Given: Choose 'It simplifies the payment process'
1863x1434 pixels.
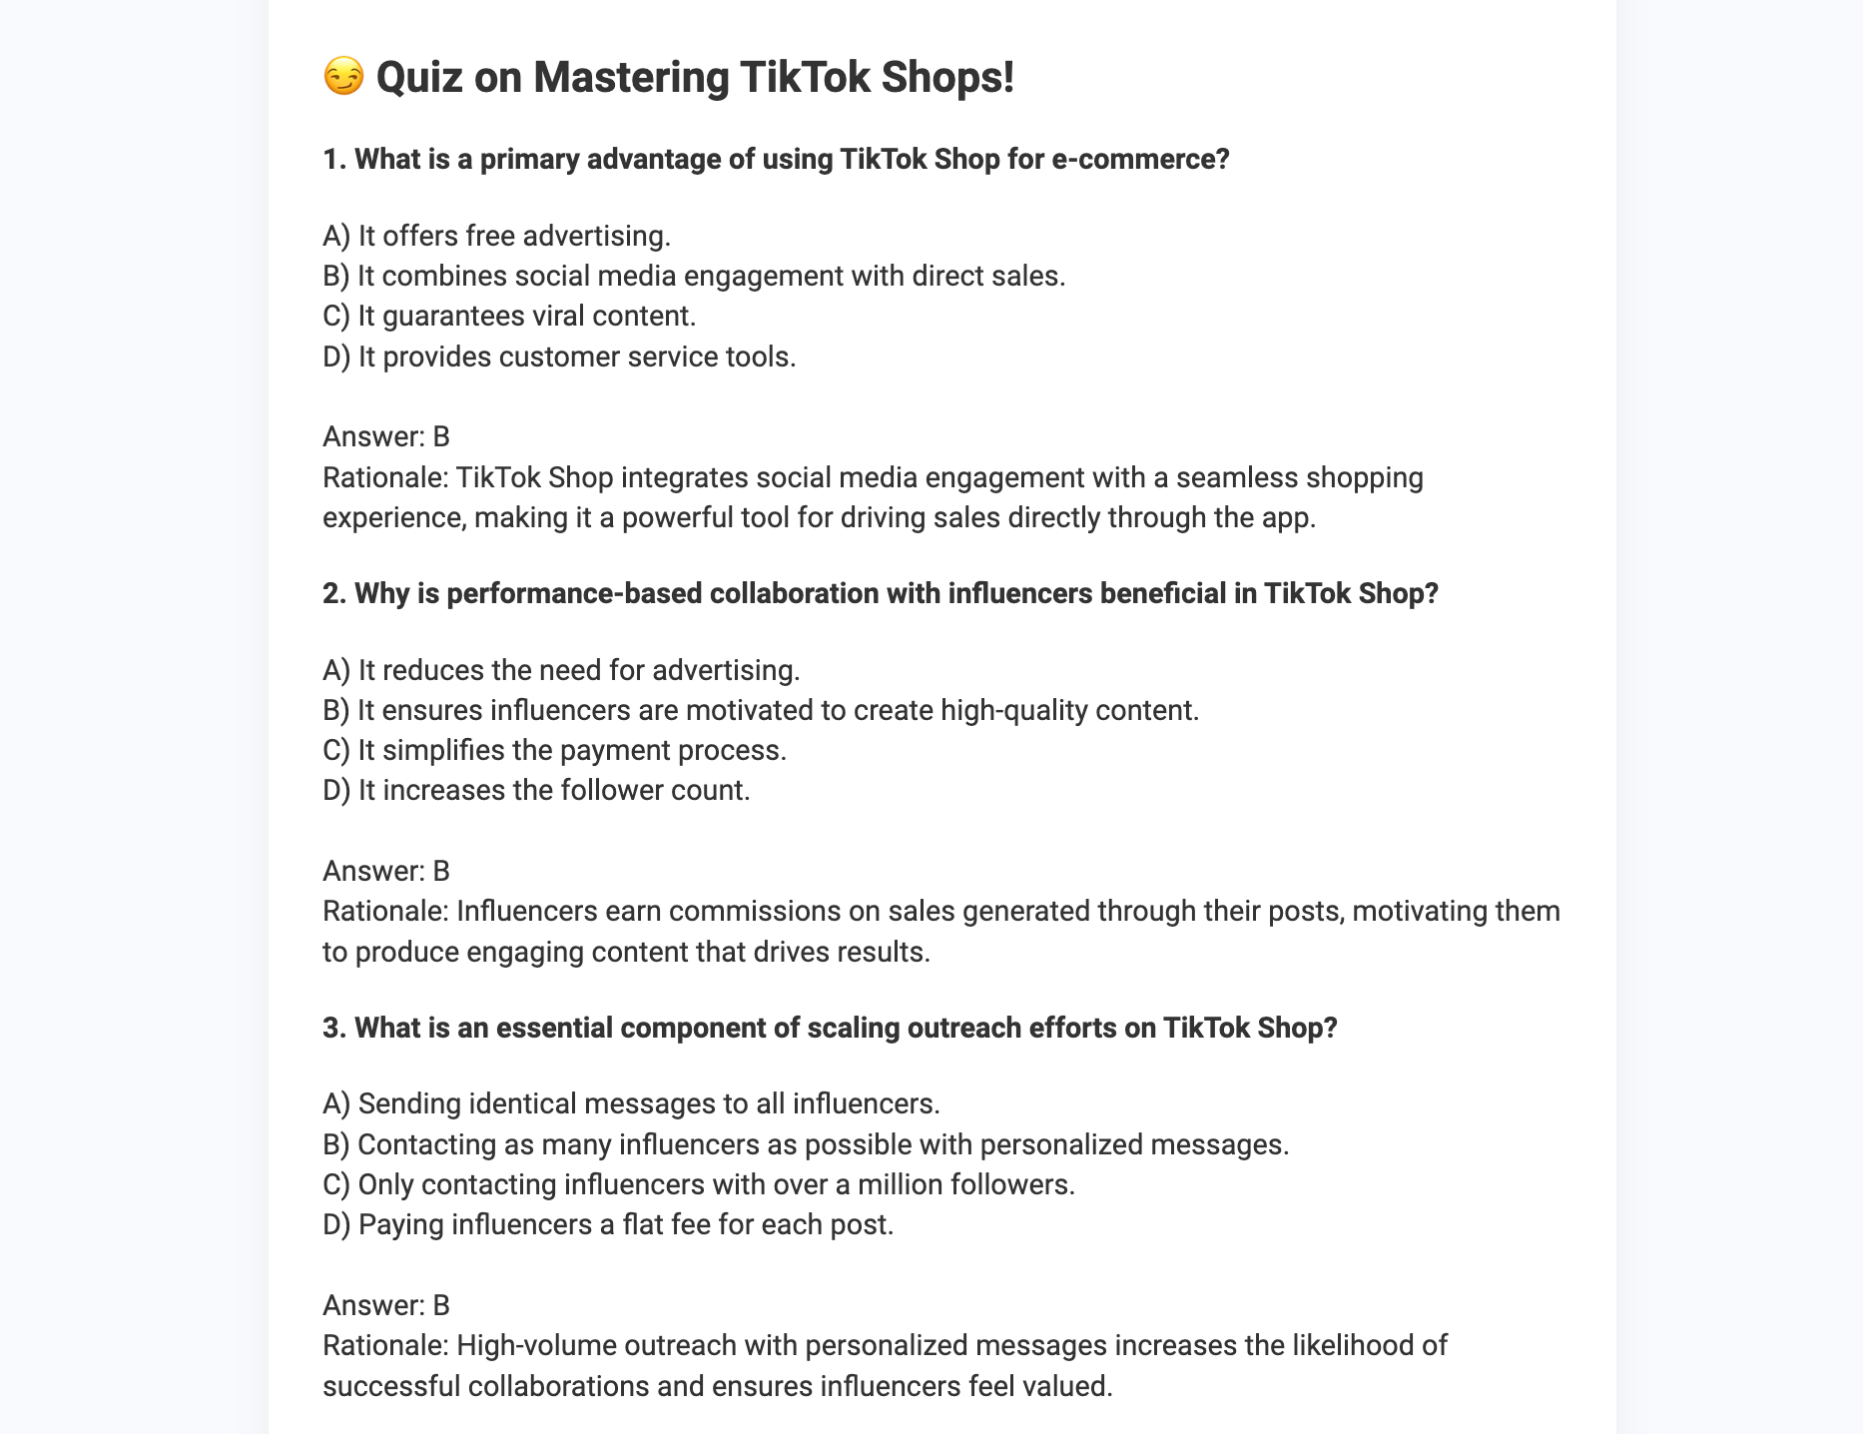Looking at the screenshot, I should (x=554, y=750).
